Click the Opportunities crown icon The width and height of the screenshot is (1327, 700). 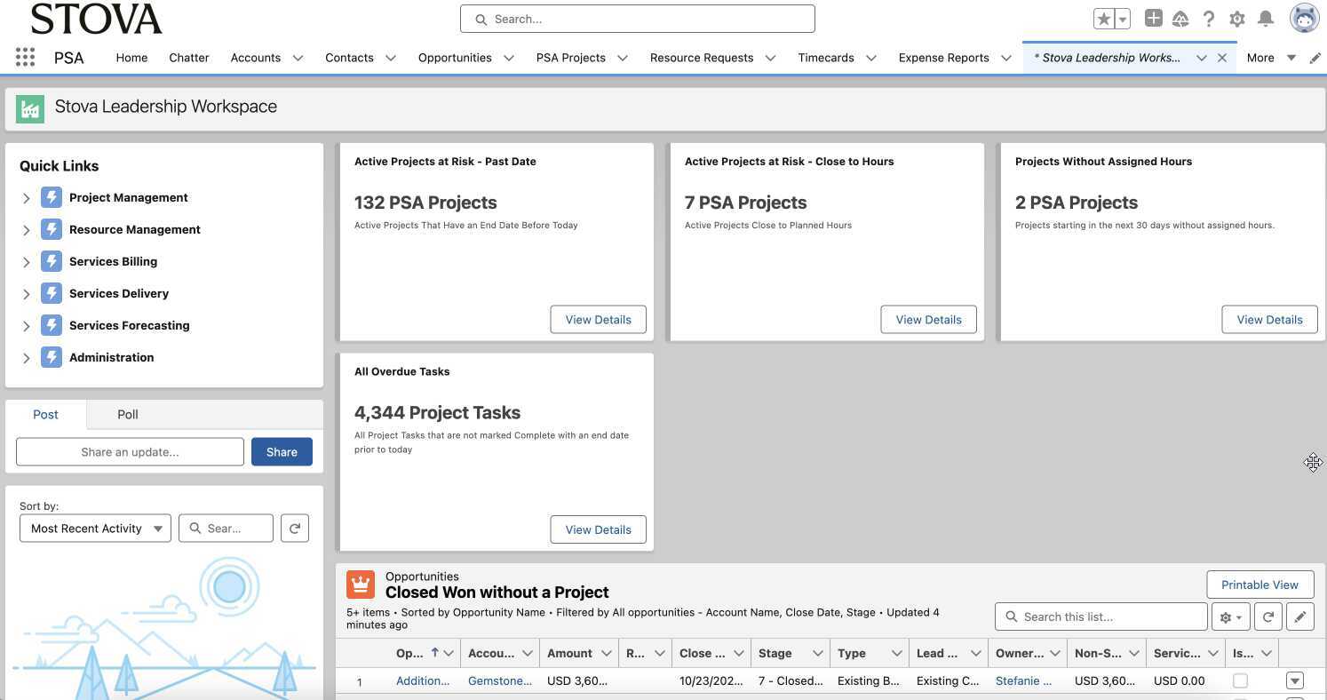tap(361, 585)
